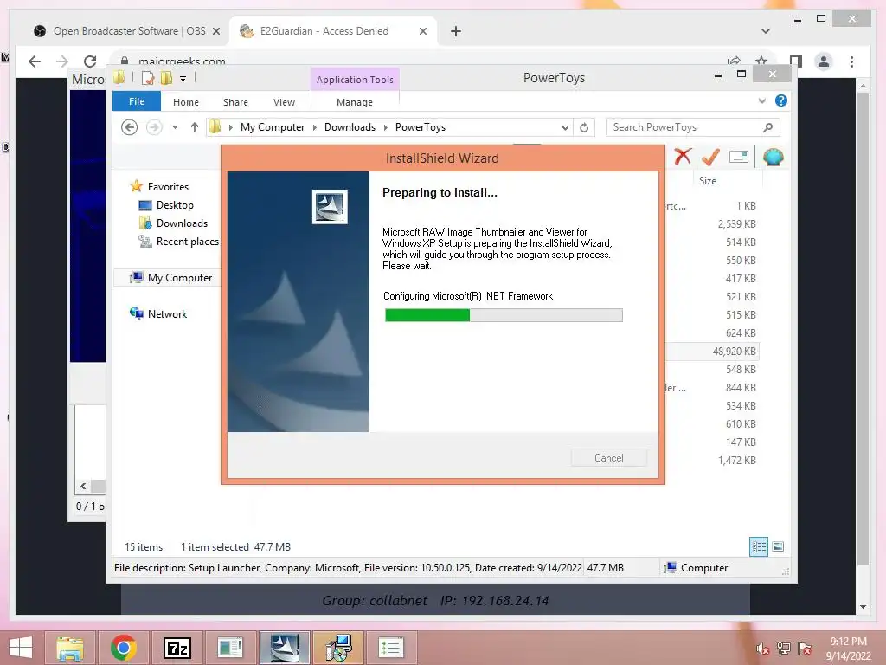Bookmark the page with Chrome star icon
Viewport: 886px width, 665px height.
click(x=761, y=61)
